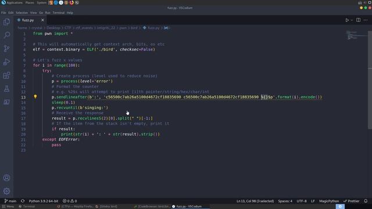Screen dimensions: 372x209
Task: Close the fuzz.py editor tab
Action: [x=42, y=20]
